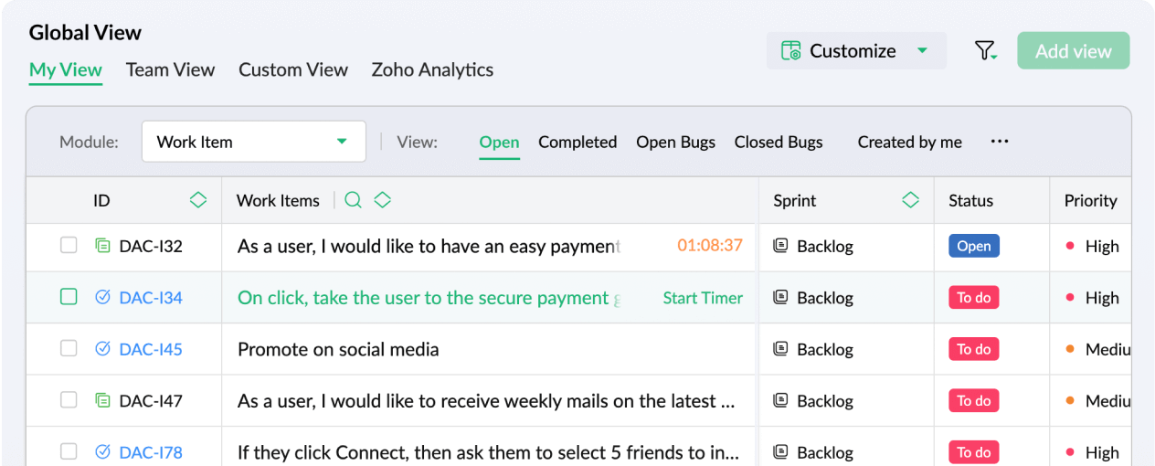The image size is (1155, 466).
Task: Click the Backlog icon in DAC-I47 row
Action: [x=780, y=400]
